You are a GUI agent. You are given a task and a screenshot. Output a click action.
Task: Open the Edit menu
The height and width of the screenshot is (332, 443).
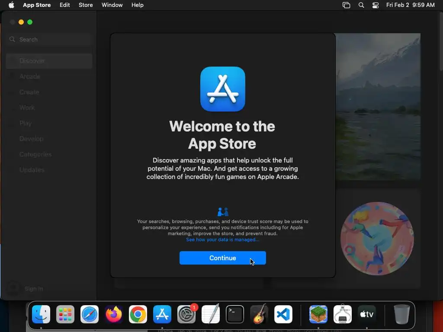[65, 5]
